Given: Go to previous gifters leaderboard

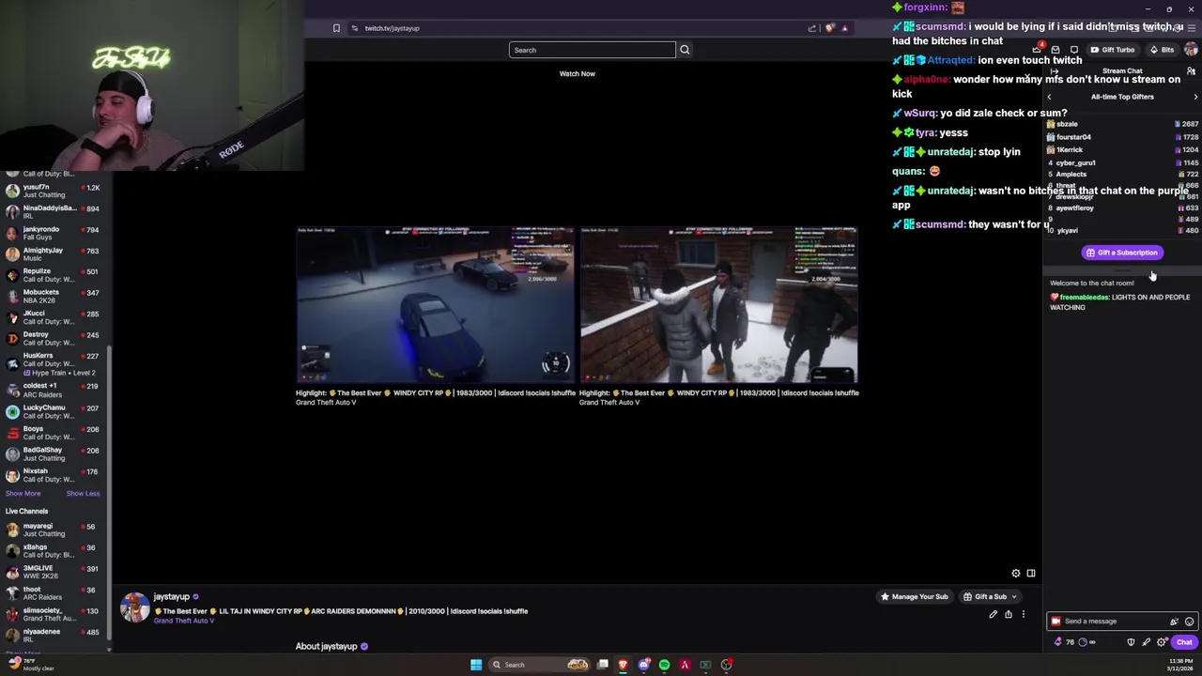Looking at the screenshot, I should (1049, 97).
